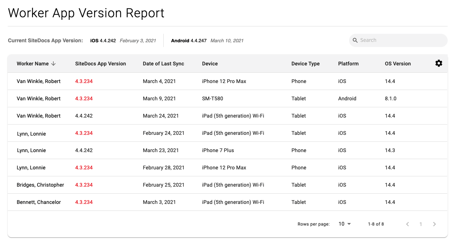Viewport: 455px width, 248px height.
Task: Click 4.4.242 in March 24 row
Action: (84, 116)
